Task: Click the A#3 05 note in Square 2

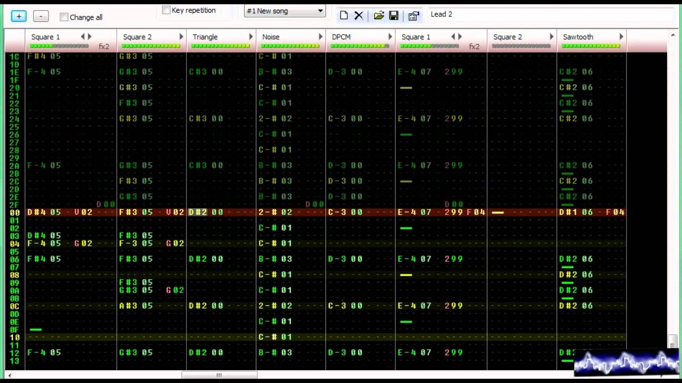Action: 136,306
